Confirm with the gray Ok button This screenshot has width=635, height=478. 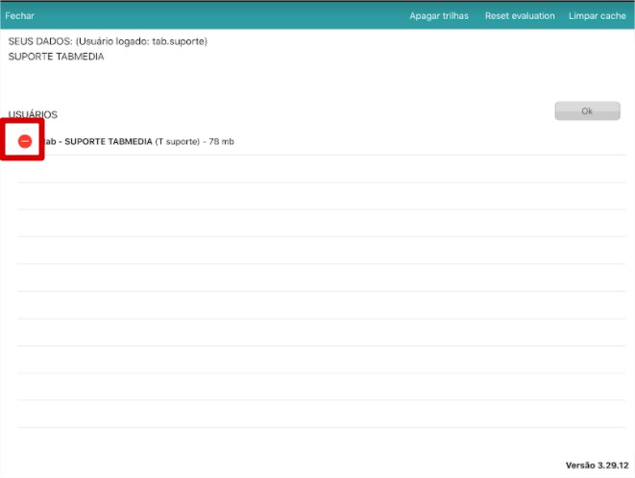pyautogui.click(x=587, y=111)
